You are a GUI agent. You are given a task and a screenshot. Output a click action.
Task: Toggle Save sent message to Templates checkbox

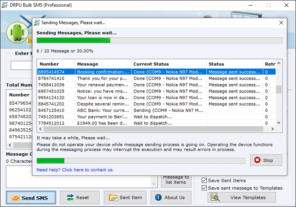coord(204,188)
